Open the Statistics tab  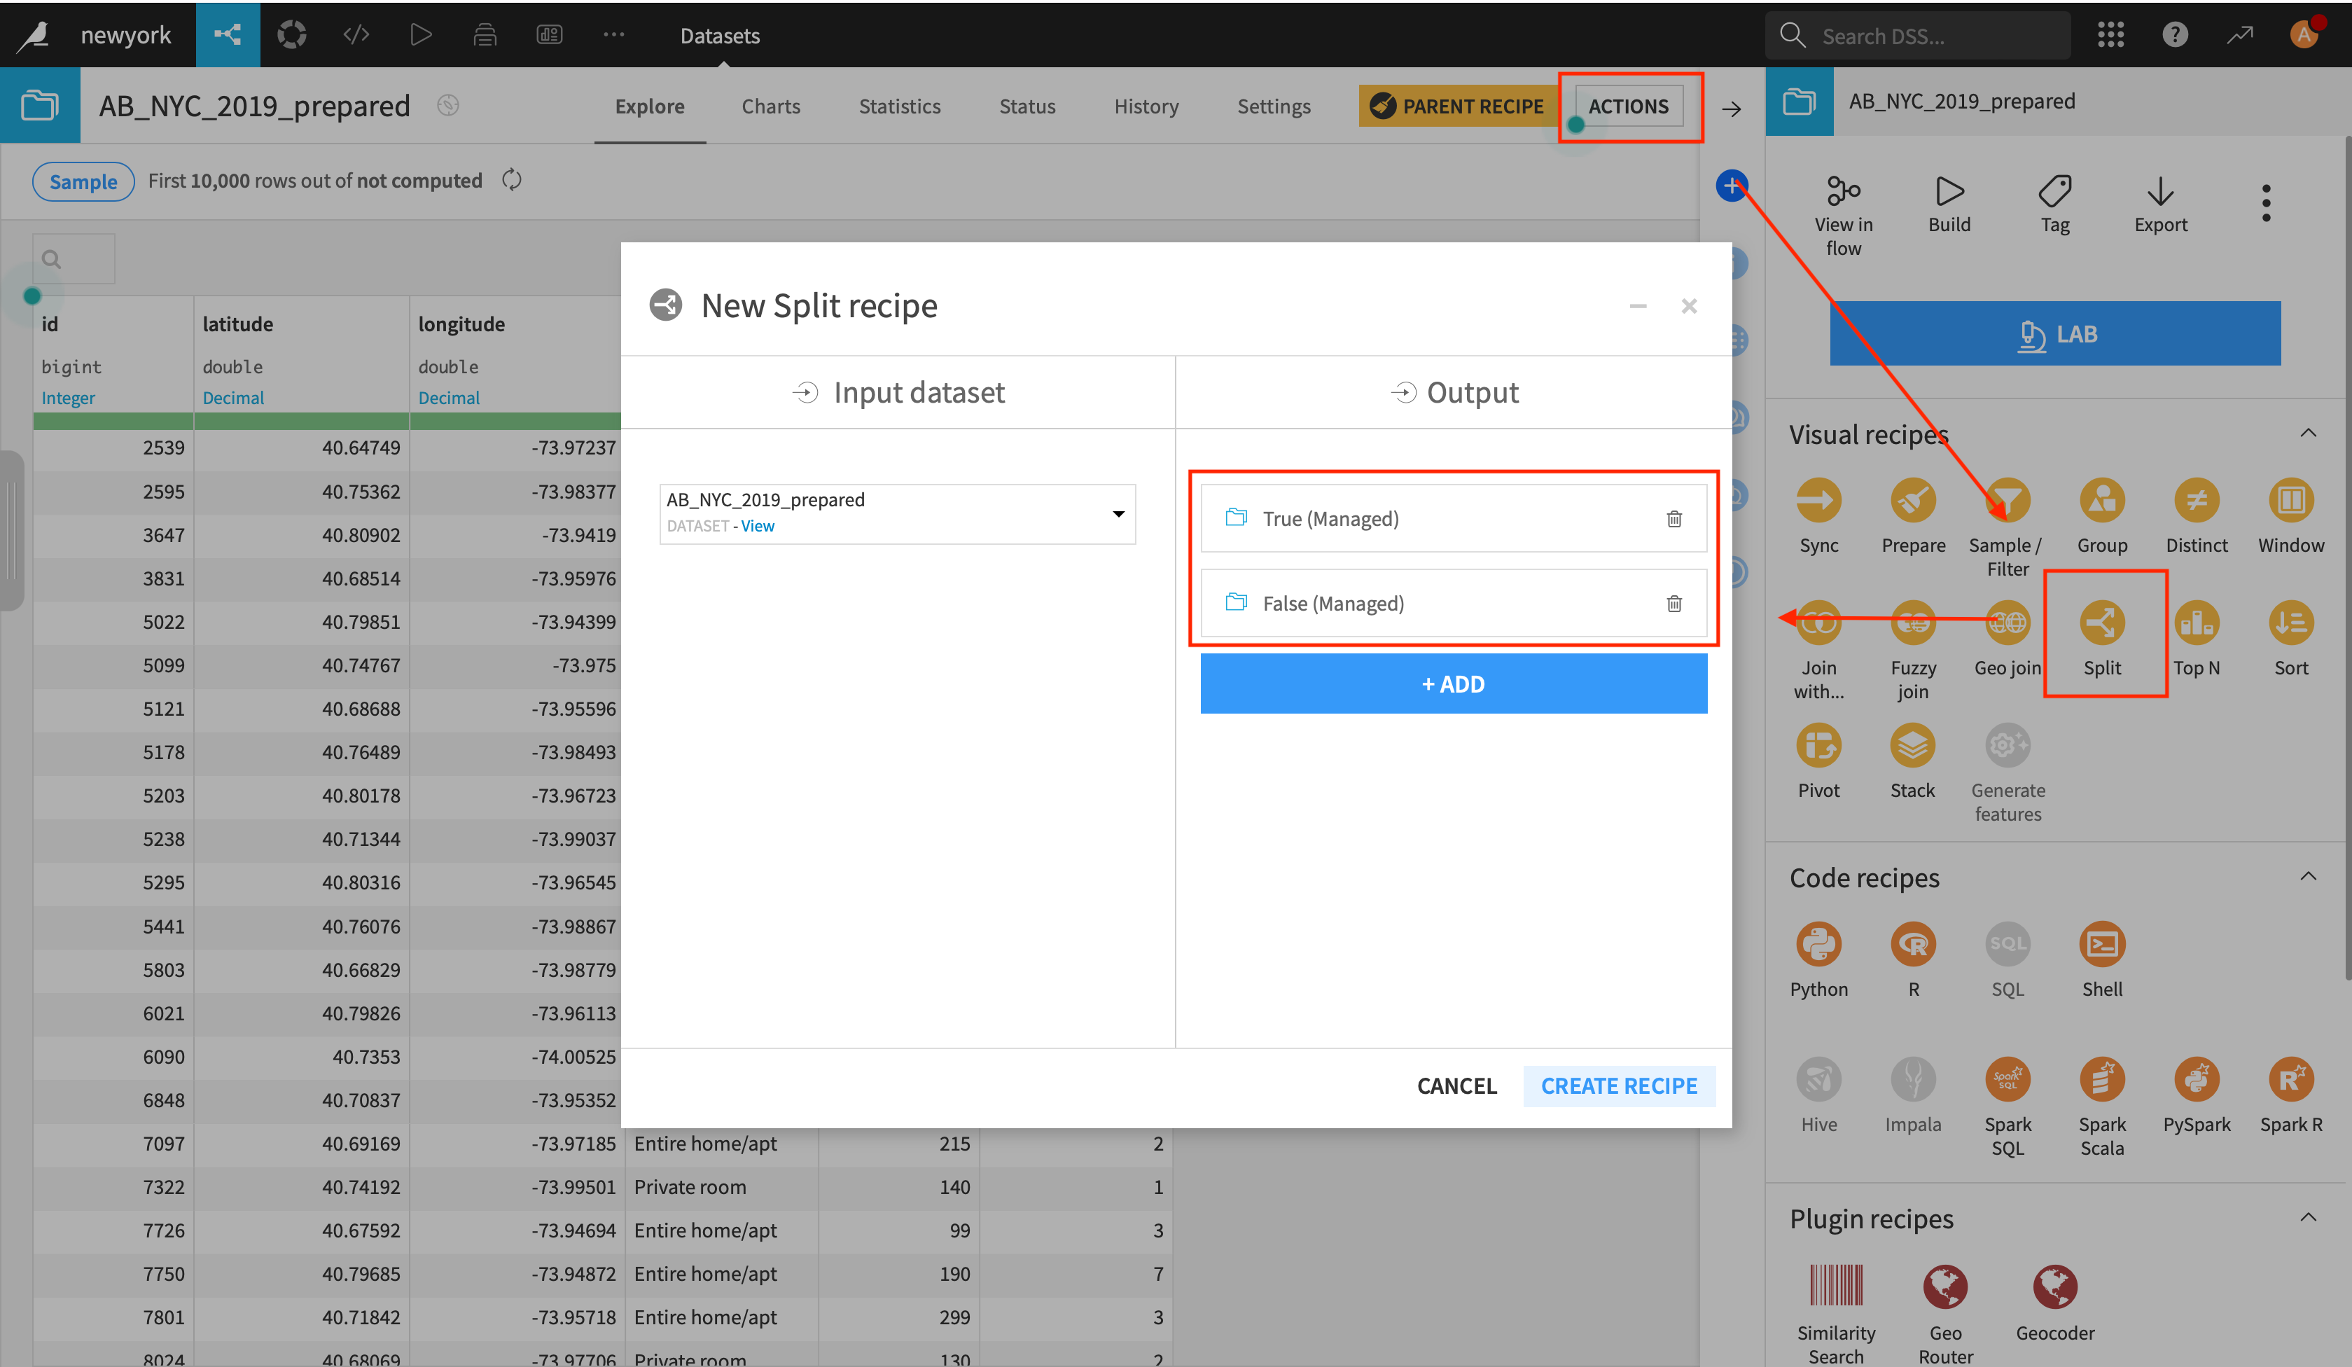coord(899,106)
